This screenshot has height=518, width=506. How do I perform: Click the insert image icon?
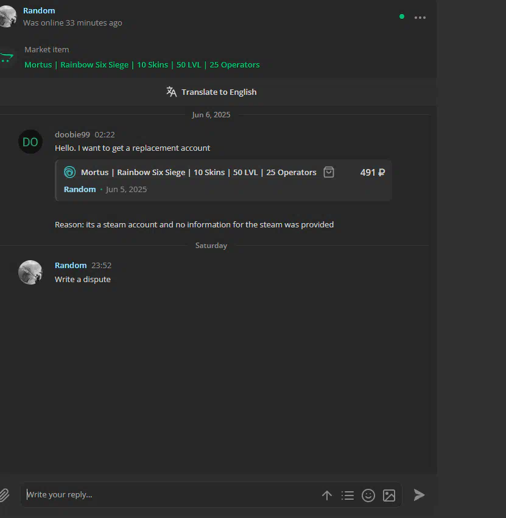point(389,496)
